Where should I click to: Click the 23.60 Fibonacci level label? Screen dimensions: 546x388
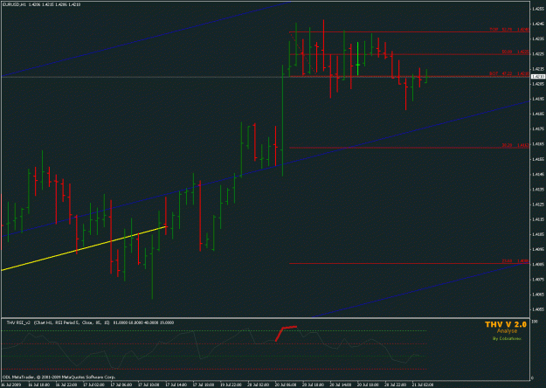click(x=515, y=261)
